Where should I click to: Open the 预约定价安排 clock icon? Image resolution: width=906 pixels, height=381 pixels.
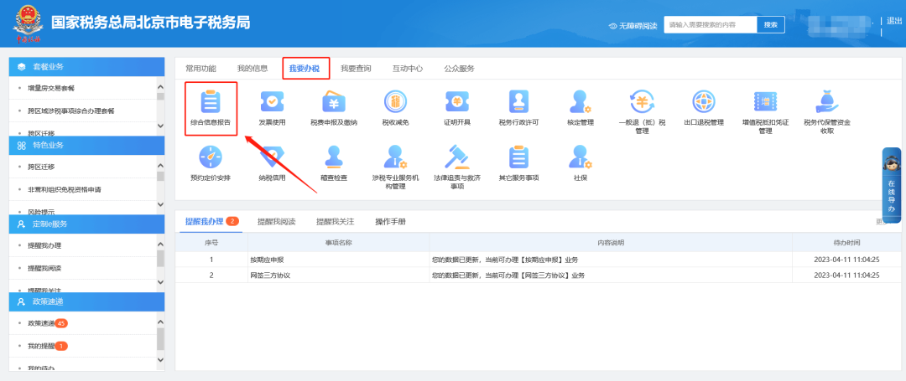coord(211,157)
